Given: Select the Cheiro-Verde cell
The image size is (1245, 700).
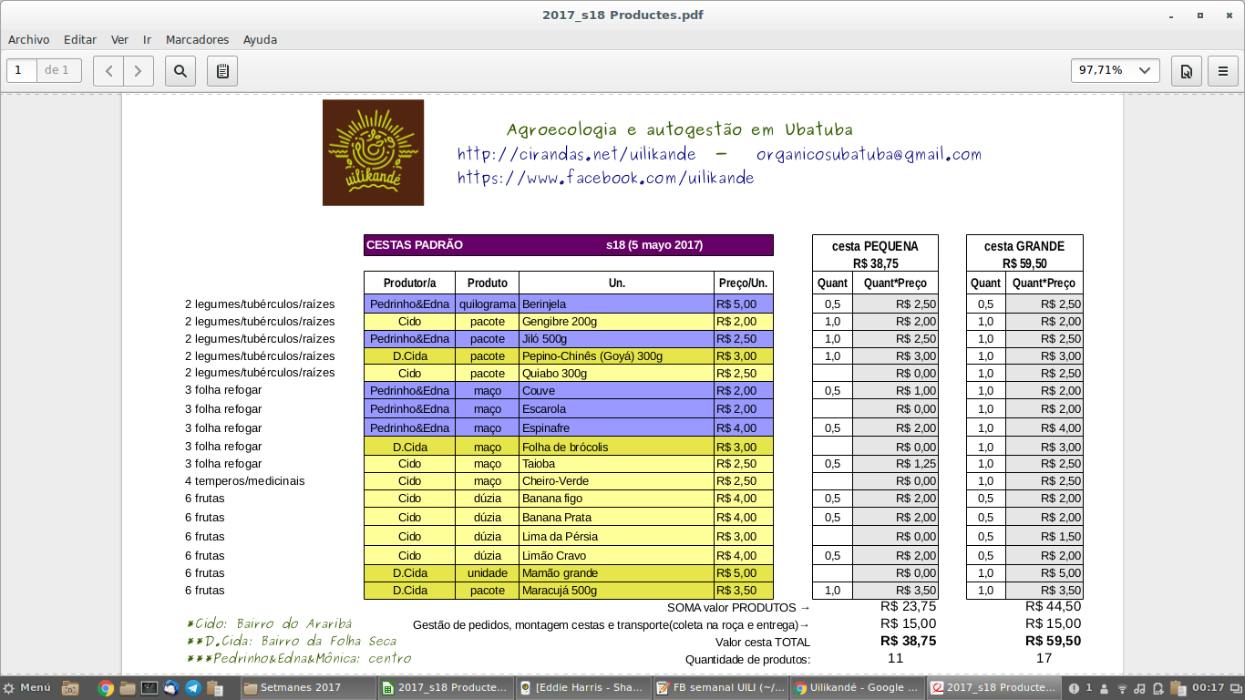Looking at the screenshot, I should tap(616, 481).
